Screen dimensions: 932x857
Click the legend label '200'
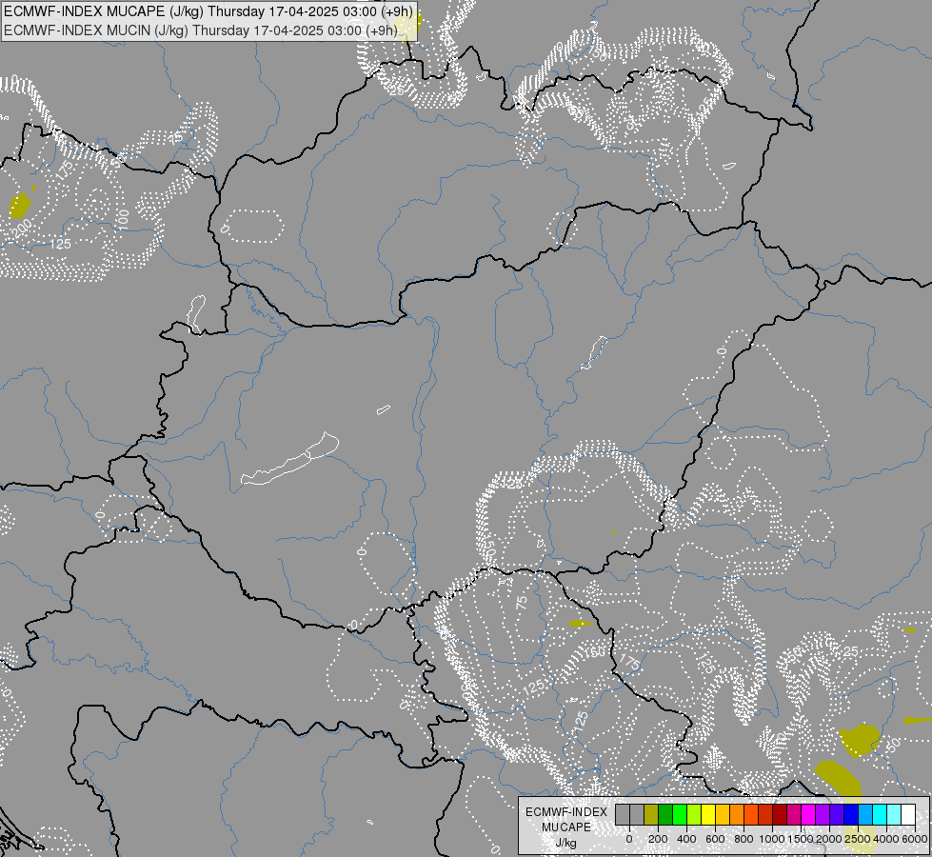point(658,839)
